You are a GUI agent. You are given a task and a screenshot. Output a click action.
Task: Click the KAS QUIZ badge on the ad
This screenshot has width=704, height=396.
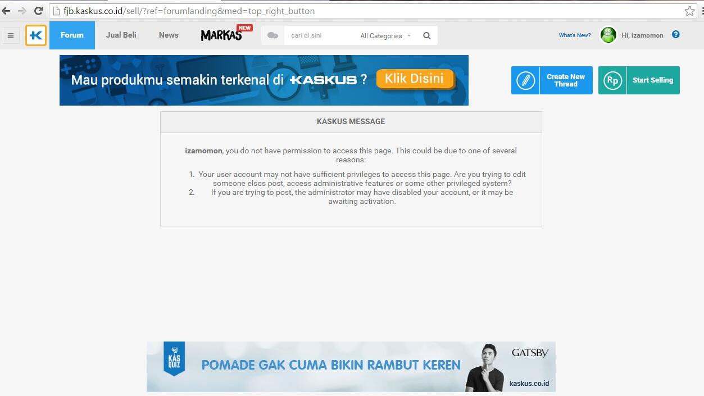coord(174,358)
